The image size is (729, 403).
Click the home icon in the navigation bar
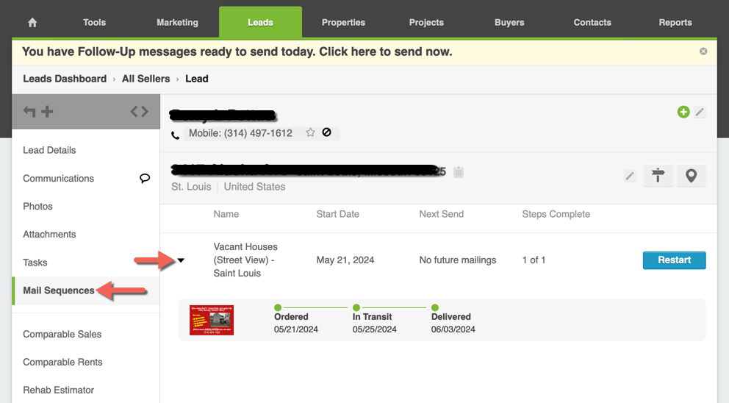(32, 23)
